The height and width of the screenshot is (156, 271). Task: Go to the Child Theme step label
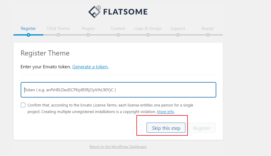58,28
